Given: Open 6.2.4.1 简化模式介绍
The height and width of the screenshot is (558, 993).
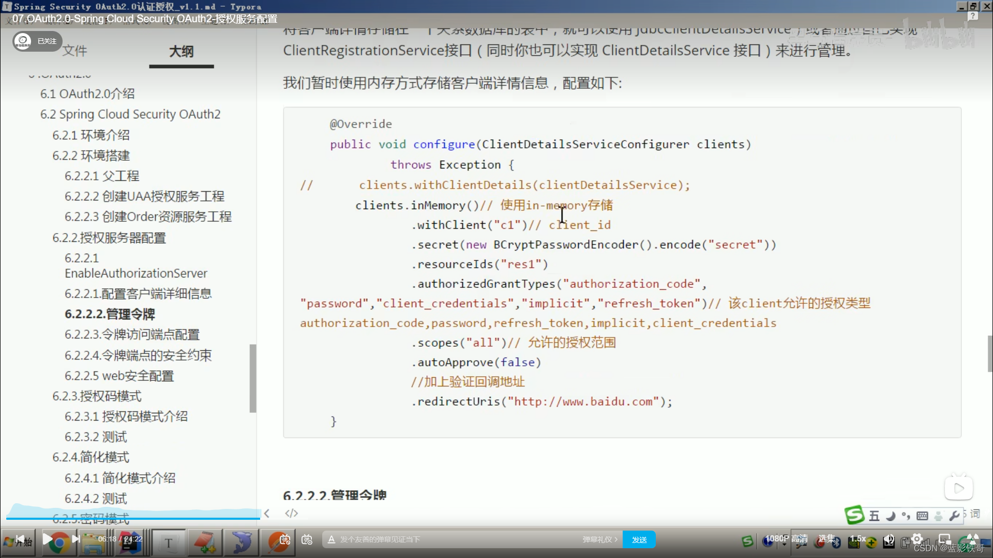Looking at the screenshot, I should pos(120,478).
